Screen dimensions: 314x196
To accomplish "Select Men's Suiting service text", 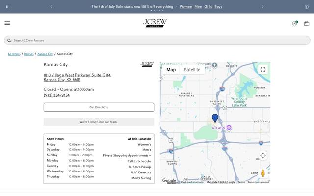I will tap(141, 178).
